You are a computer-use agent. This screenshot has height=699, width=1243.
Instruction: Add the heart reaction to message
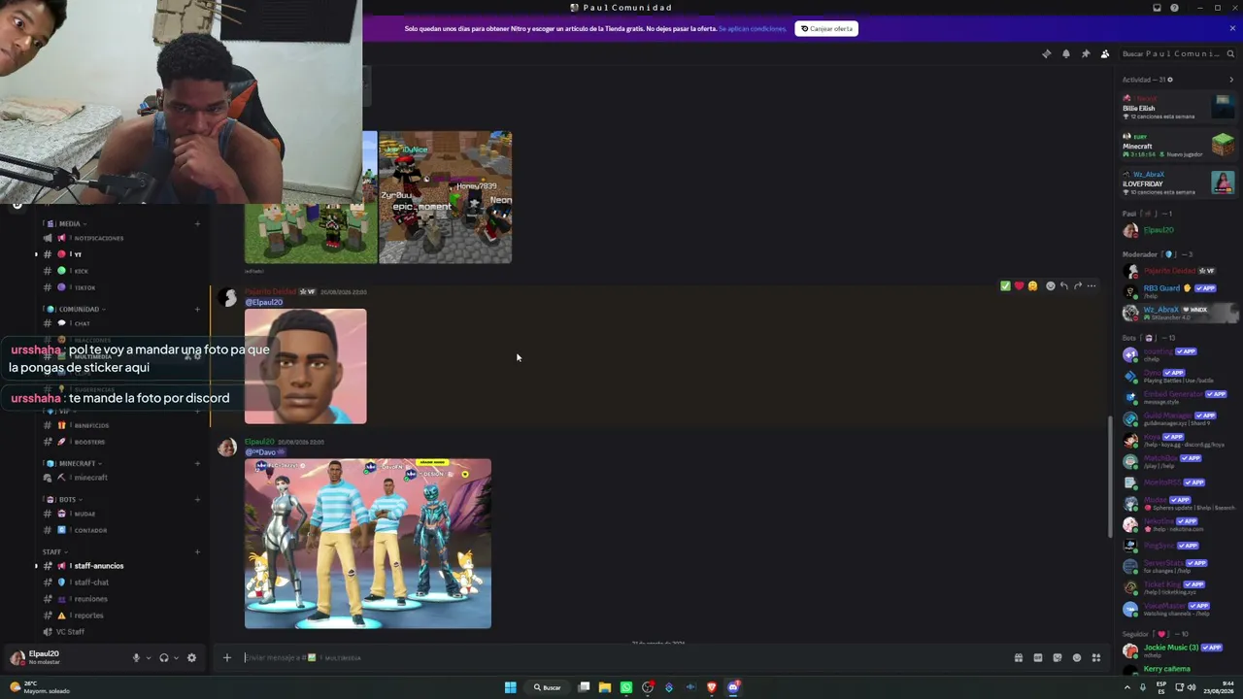1019,286
